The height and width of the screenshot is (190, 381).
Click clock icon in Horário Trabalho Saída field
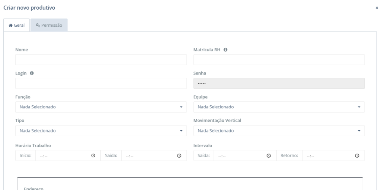click(x=179, y=156)
